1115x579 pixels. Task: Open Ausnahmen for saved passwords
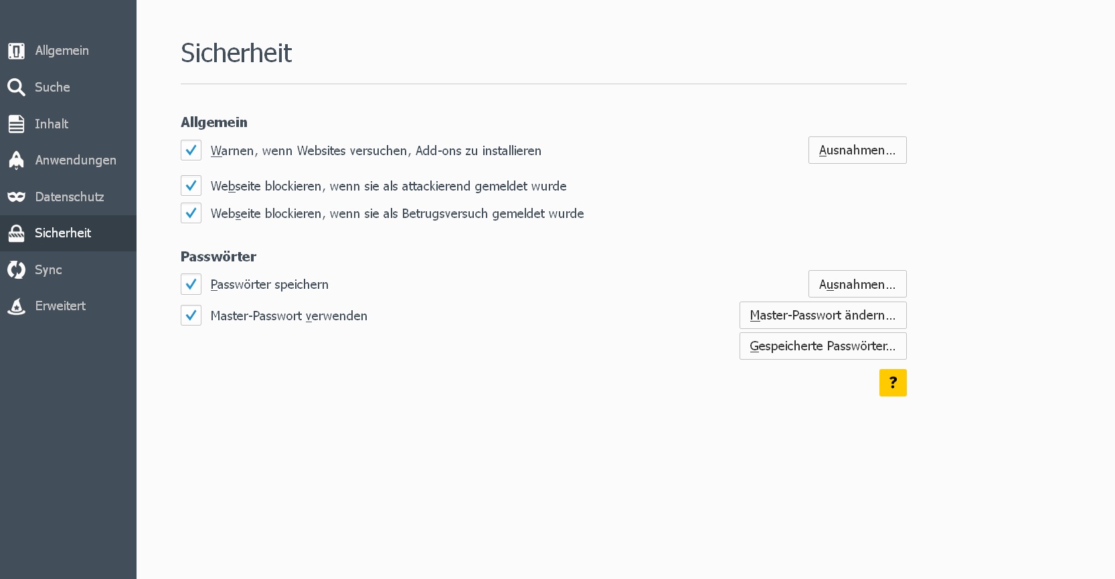click(857, 284)
